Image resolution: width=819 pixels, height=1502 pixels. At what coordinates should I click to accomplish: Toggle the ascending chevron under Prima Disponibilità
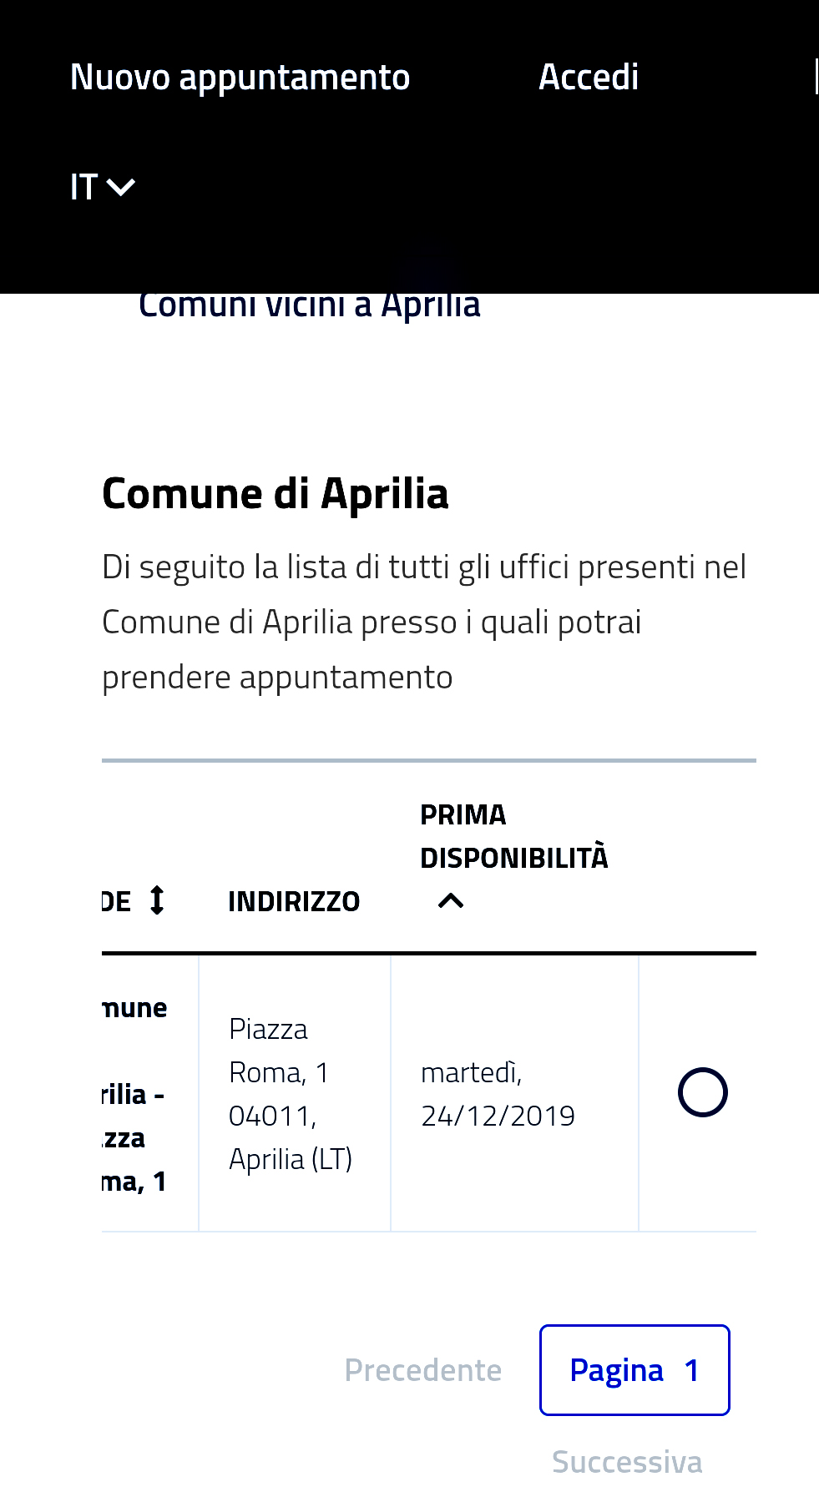[x=451, y=901]
